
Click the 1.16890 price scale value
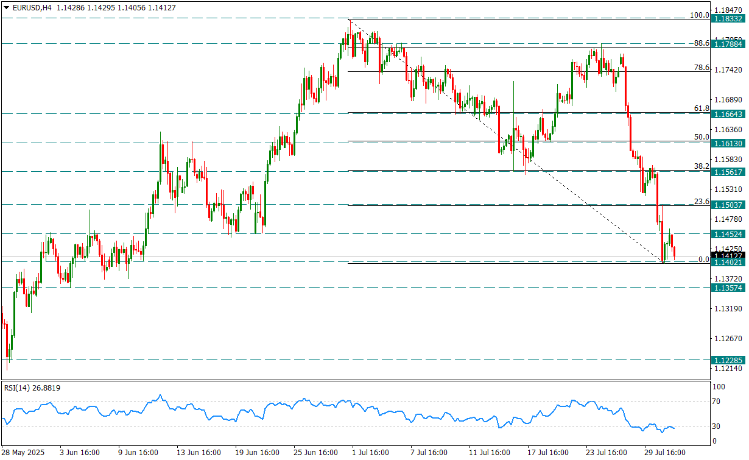[x=730, y=99]
